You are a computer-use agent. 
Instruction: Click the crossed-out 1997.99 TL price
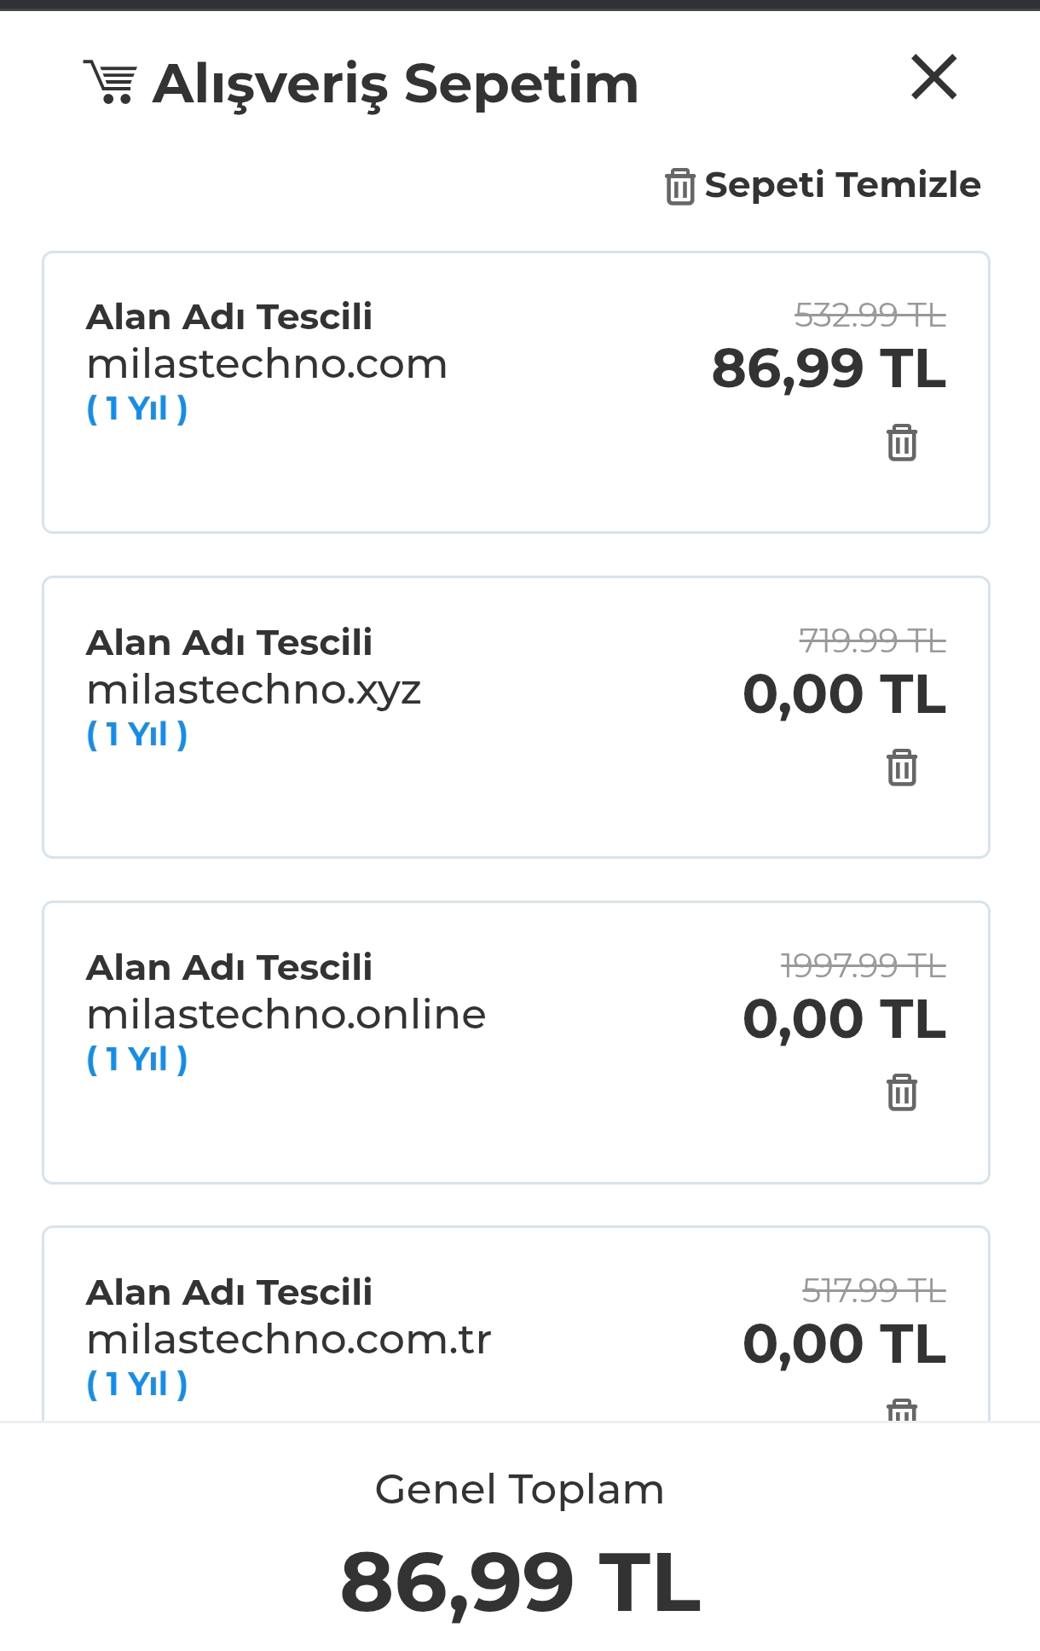click(x=863, y=965)
